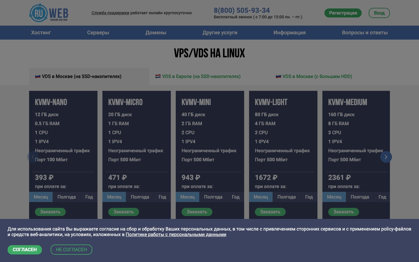This screenshot has height=262, width=419.
Task: Open Служба поддержки link
Action: pos(110,13)
